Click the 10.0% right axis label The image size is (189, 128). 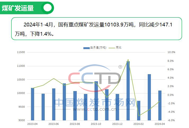(171, 52)
